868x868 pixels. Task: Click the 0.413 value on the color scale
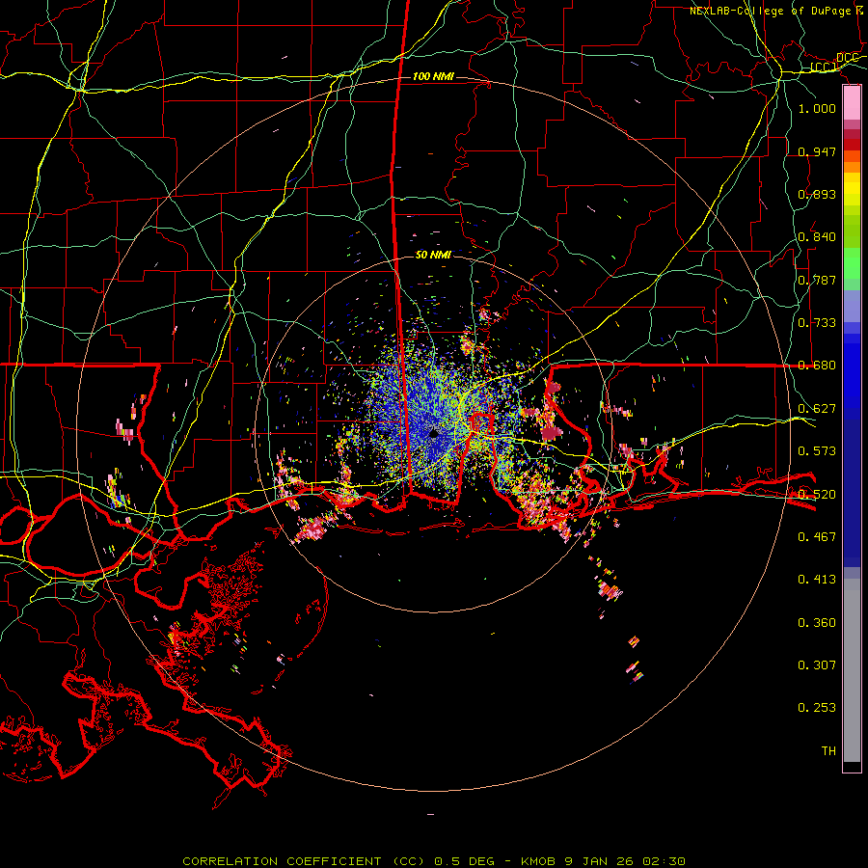click(817, 580)
